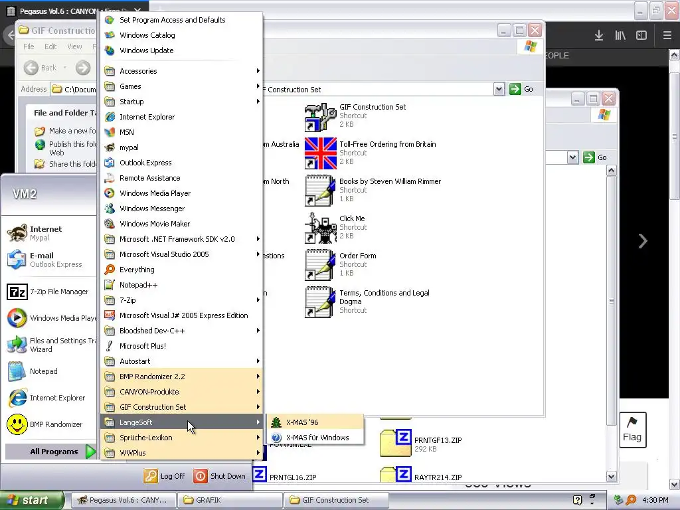Screen dimensions: 680x510
Task: Open Internet Mypal pinned item
Action: point(48,233)
